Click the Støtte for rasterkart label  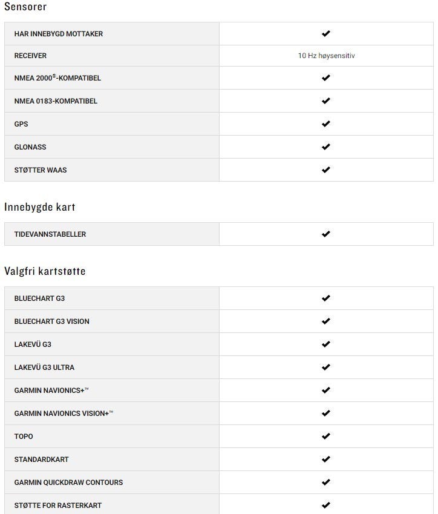[58, 506]
